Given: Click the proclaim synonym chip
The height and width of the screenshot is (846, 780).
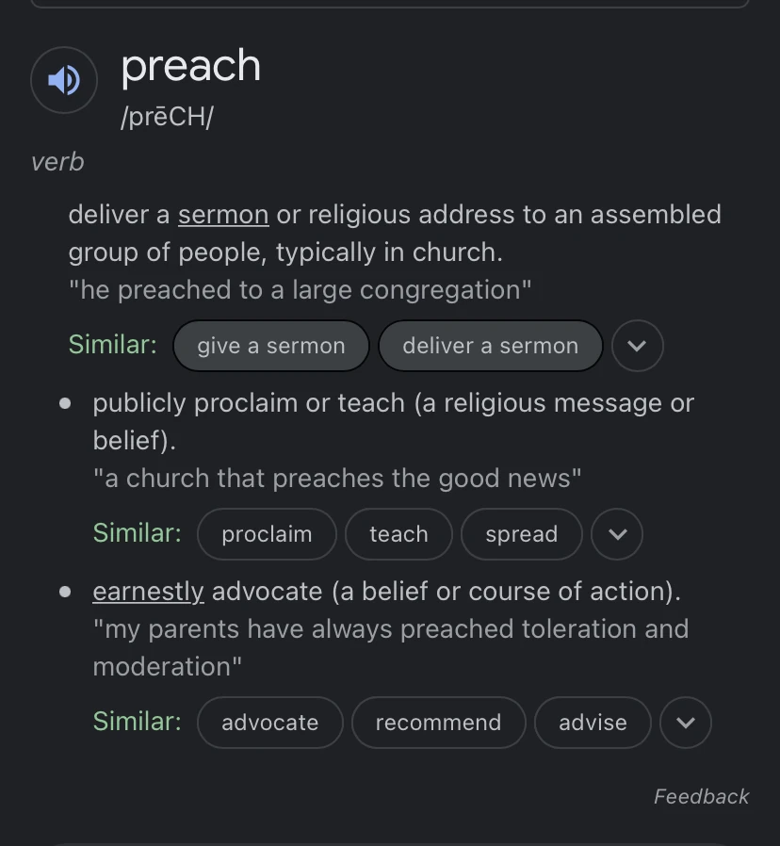Looking at the screenshot, I should pos(267,534).
